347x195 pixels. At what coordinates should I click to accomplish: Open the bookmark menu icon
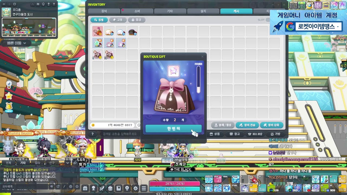tap(119, 188)
